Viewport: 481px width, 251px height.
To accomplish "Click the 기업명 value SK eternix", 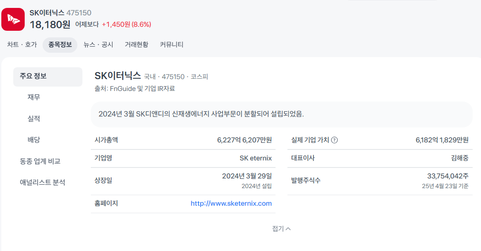I will (x=256, y=158).
